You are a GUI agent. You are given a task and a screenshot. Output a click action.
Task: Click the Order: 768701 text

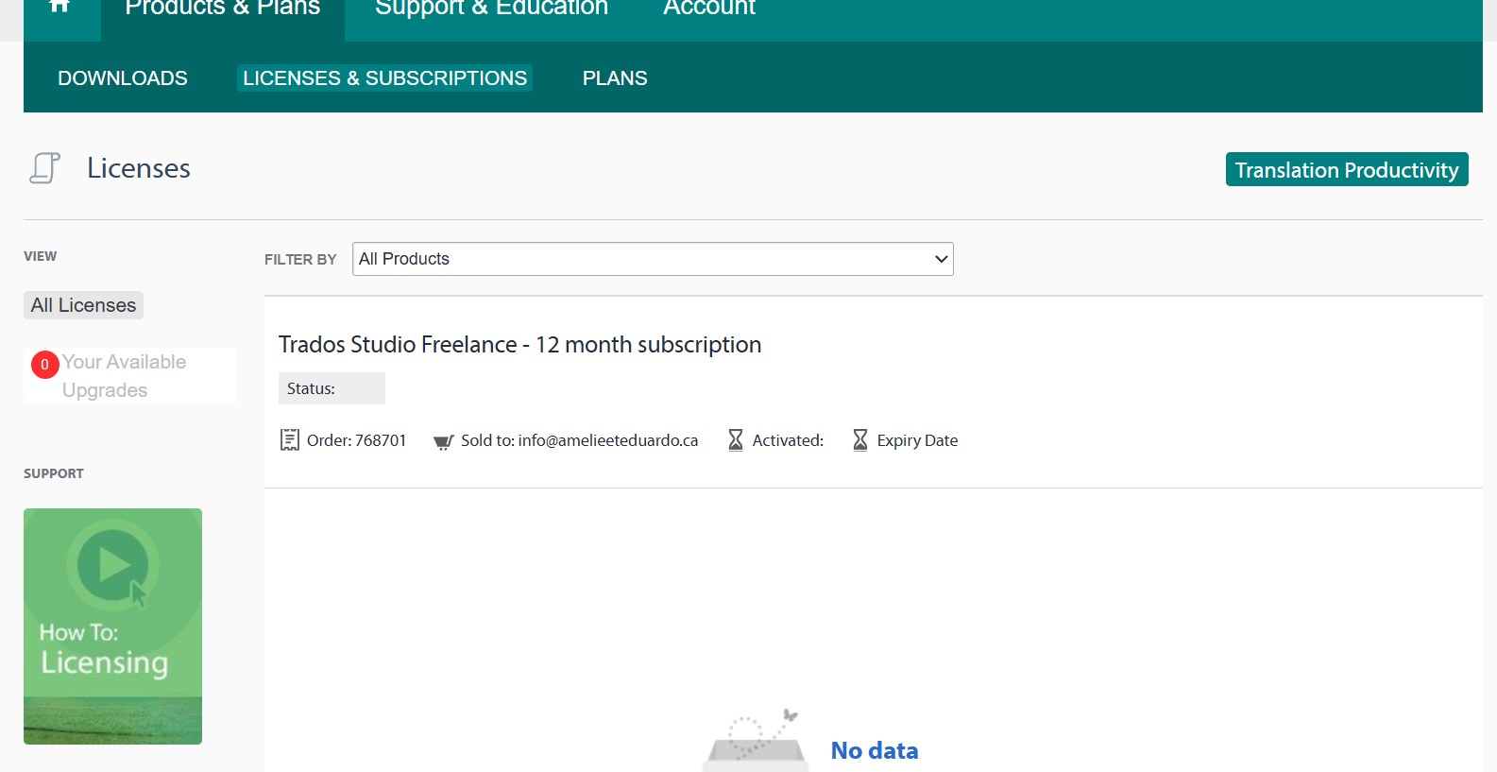(x=356, y=440)
